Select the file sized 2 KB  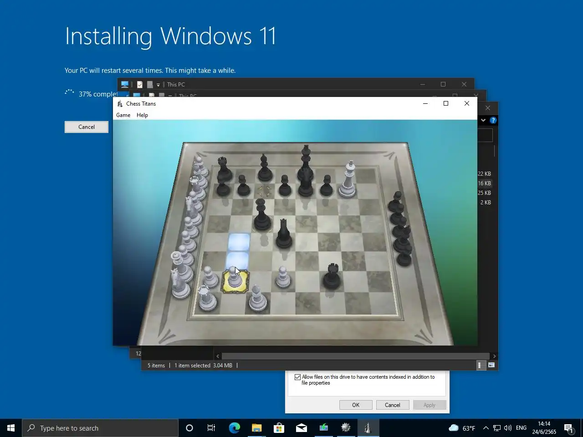pos(486,203)
